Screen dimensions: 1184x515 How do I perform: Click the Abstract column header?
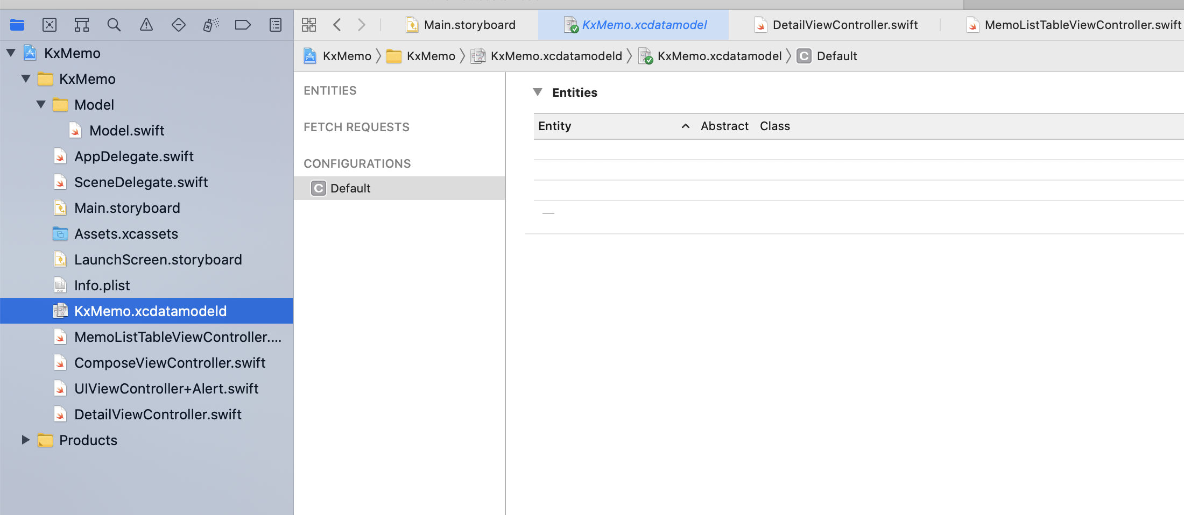[724, 126]
